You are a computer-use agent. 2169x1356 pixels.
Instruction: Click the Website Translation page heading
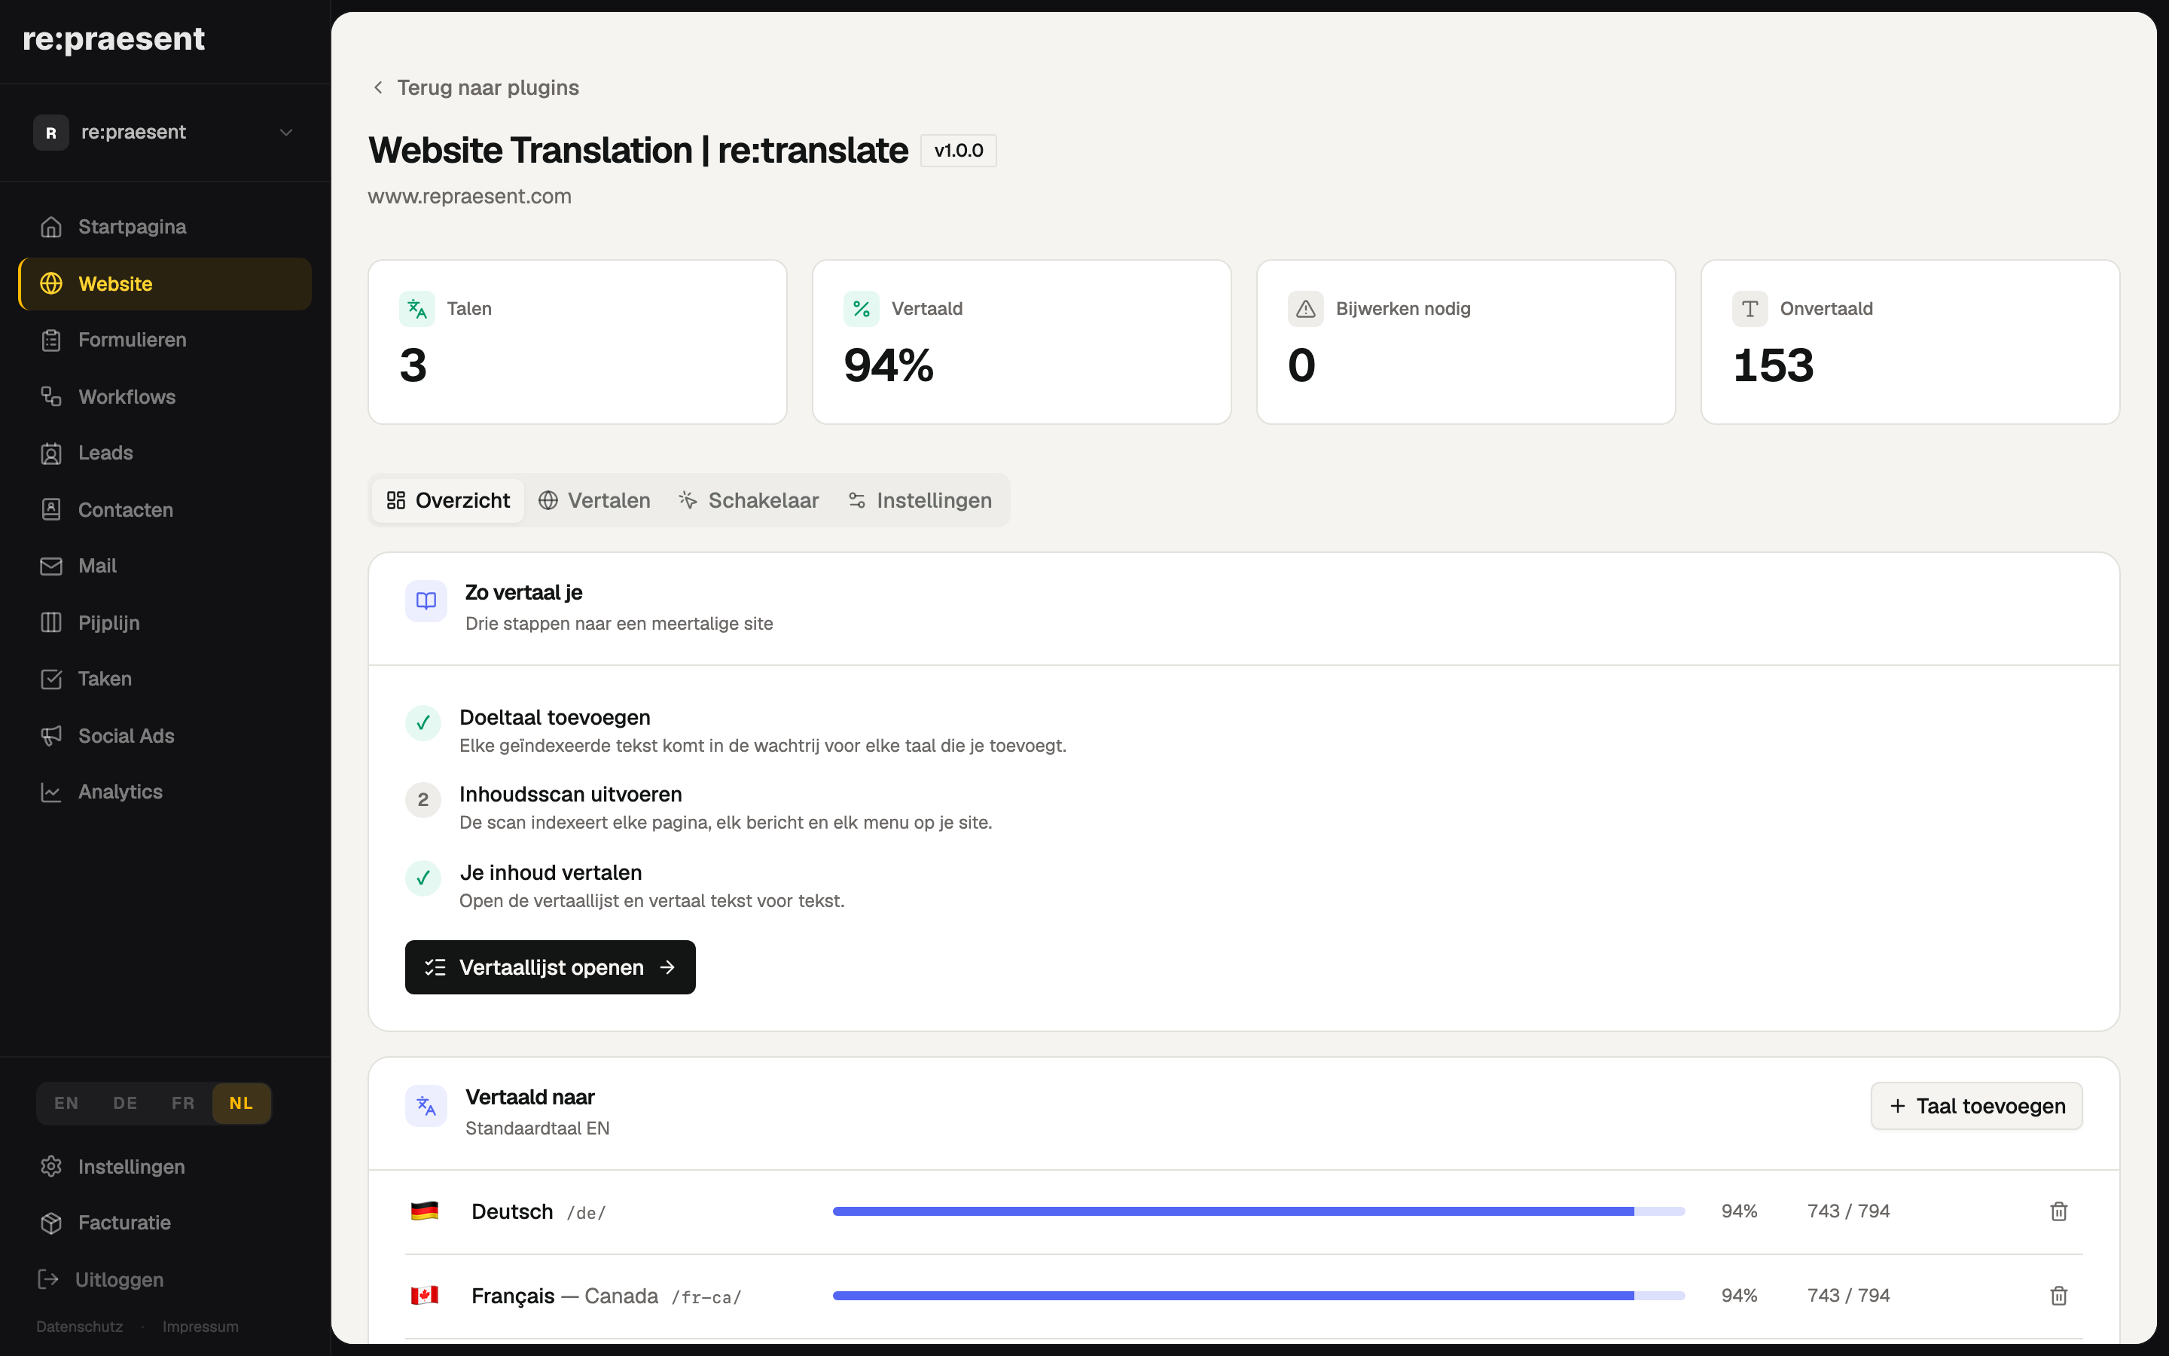point(638,151)
